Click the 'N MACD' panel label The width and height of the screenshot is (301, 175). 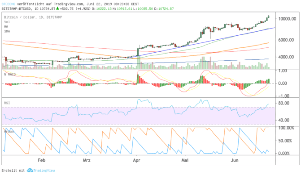(x=10, y=74)
